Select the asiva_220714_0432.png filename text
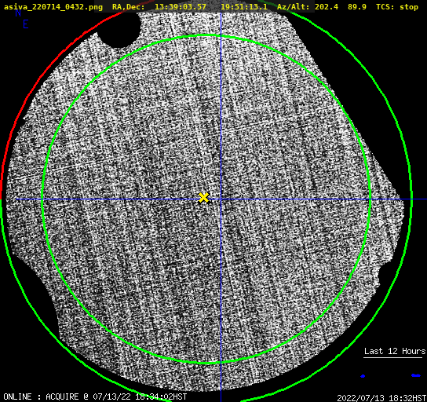Image resolution: width=427 pixels, height=402 pixels. click(53, 7)
